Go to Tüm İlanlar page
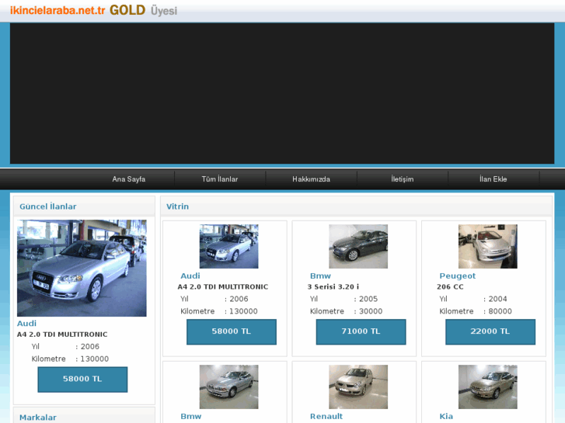The width and height of the screenshot is (565, 423). click(x=220, y=179)
